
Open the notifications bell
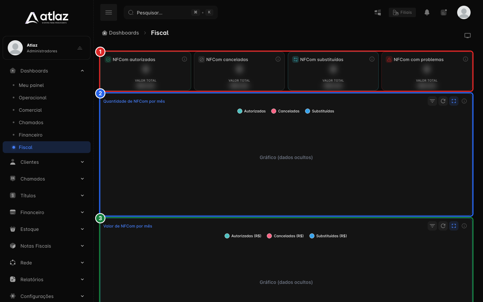coord(427,12)
